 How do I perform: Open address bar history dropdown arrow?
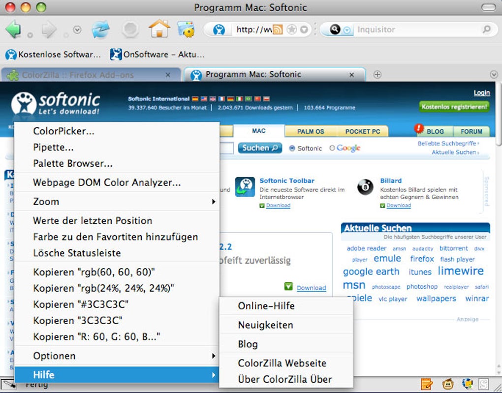coord(304,30)
